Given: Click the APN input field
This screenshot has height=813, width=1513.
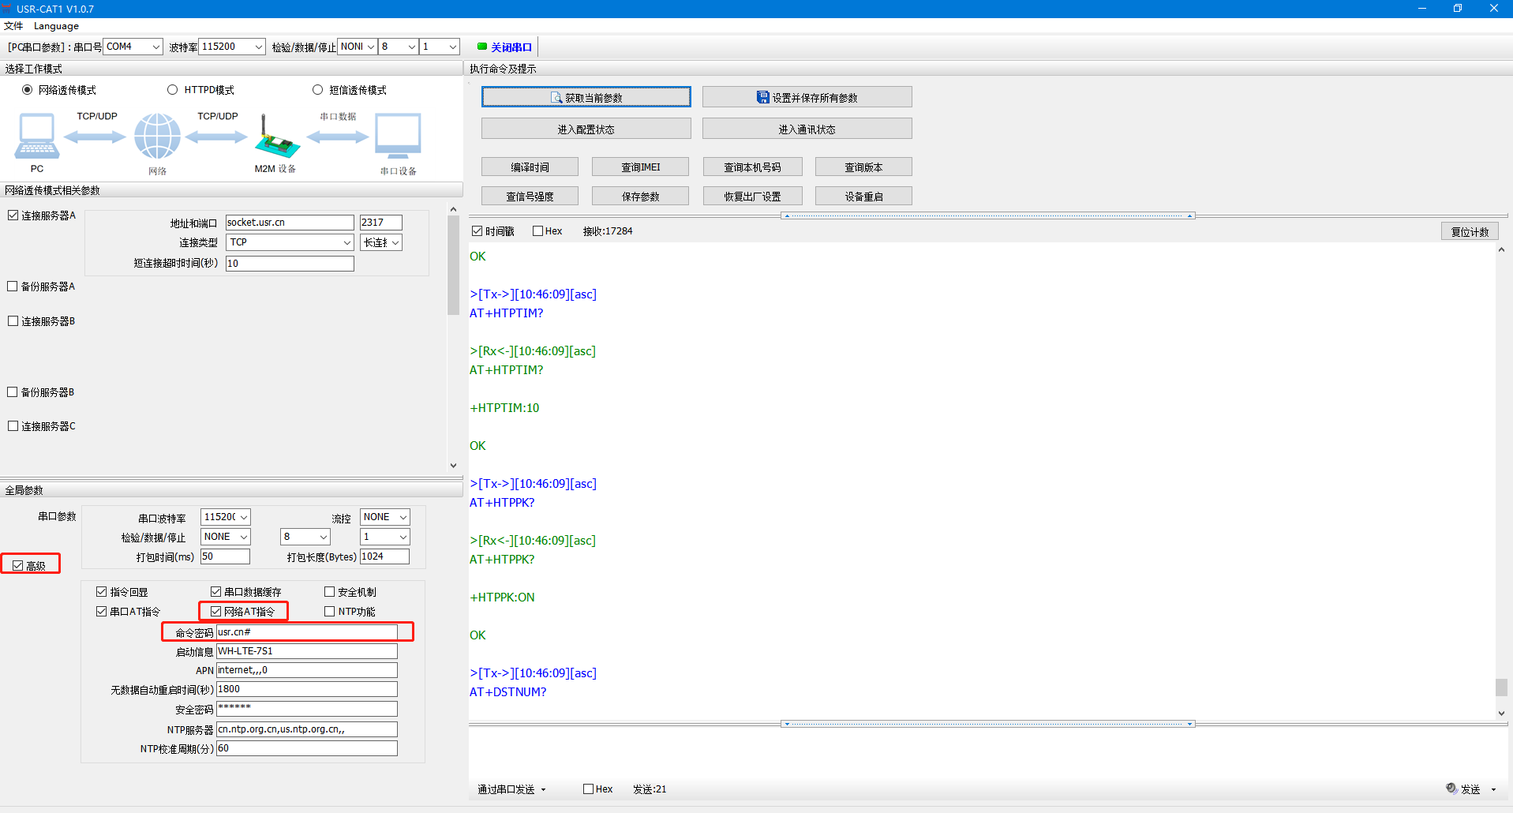Looking at the screenshot, I should point(306,670).
